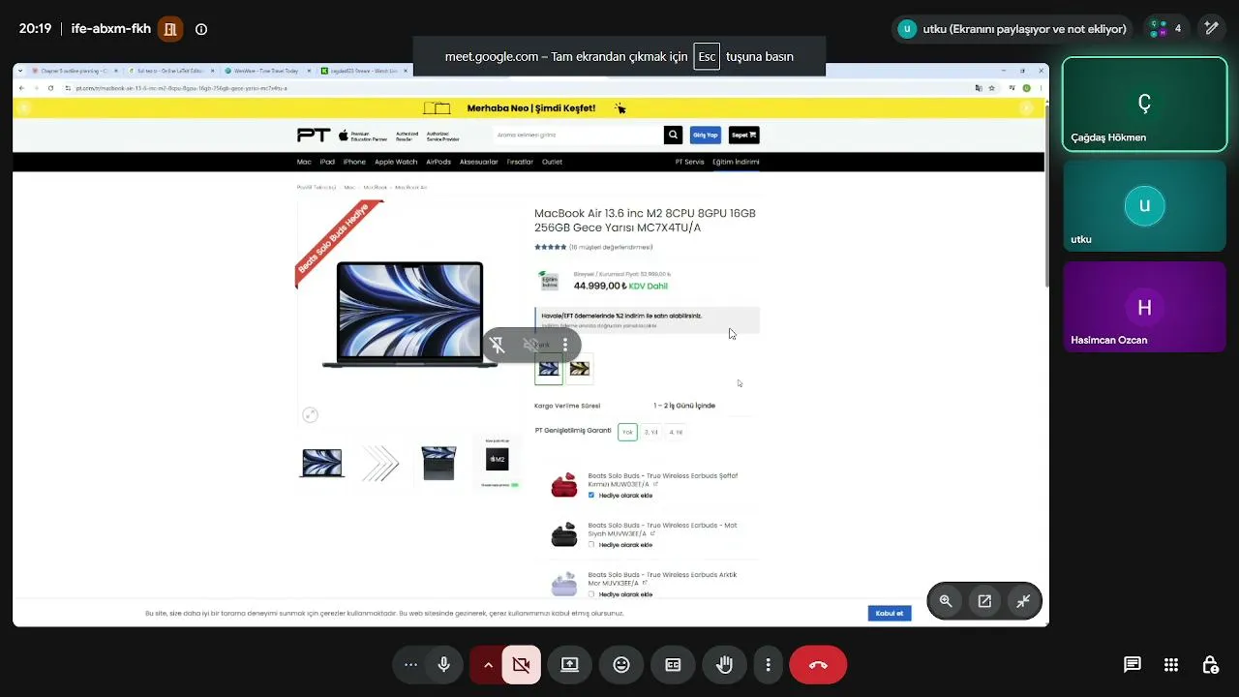1239x697 pixels.
Task: Open the customer reviews link by stars
Action: (x=611, y=247)
